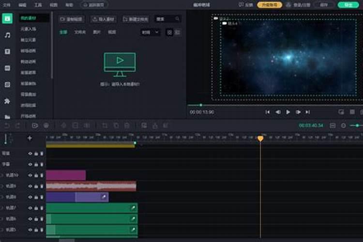Screen dimensions: 363x242
Task: Open the 文件 menu
Action: pos(6,5)
